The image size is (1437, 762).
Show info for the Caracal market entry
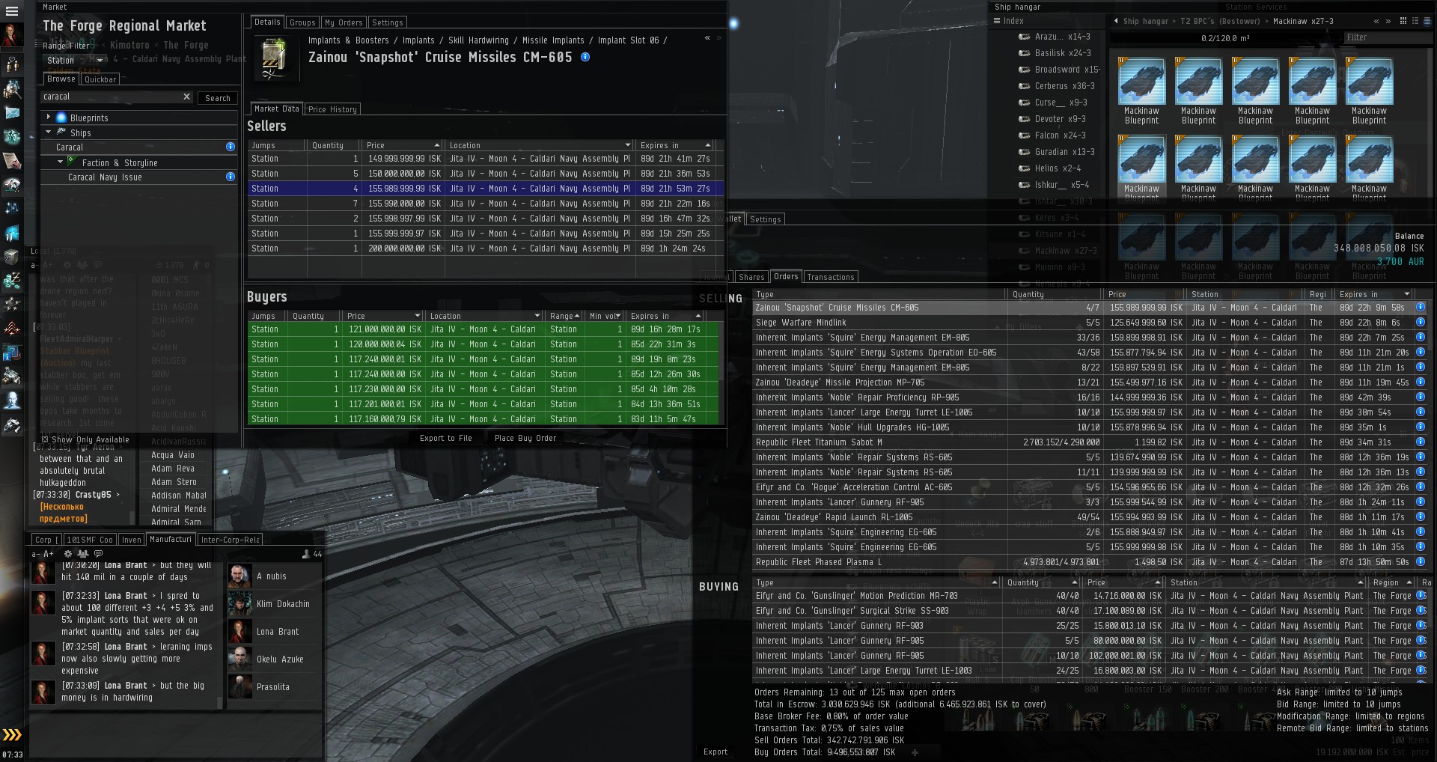pyautogui.click(x=231, y=147)
